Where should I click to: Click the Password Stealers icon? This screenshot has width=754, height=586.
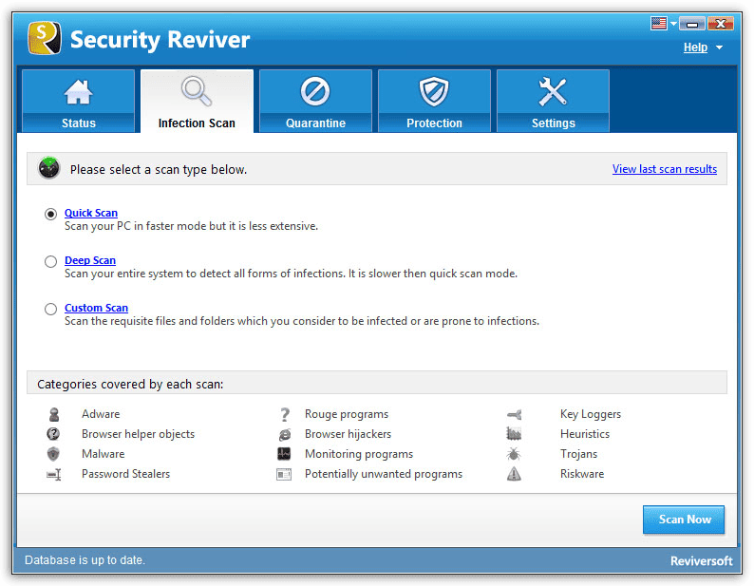pyautogui.click(x=54, y=474)
